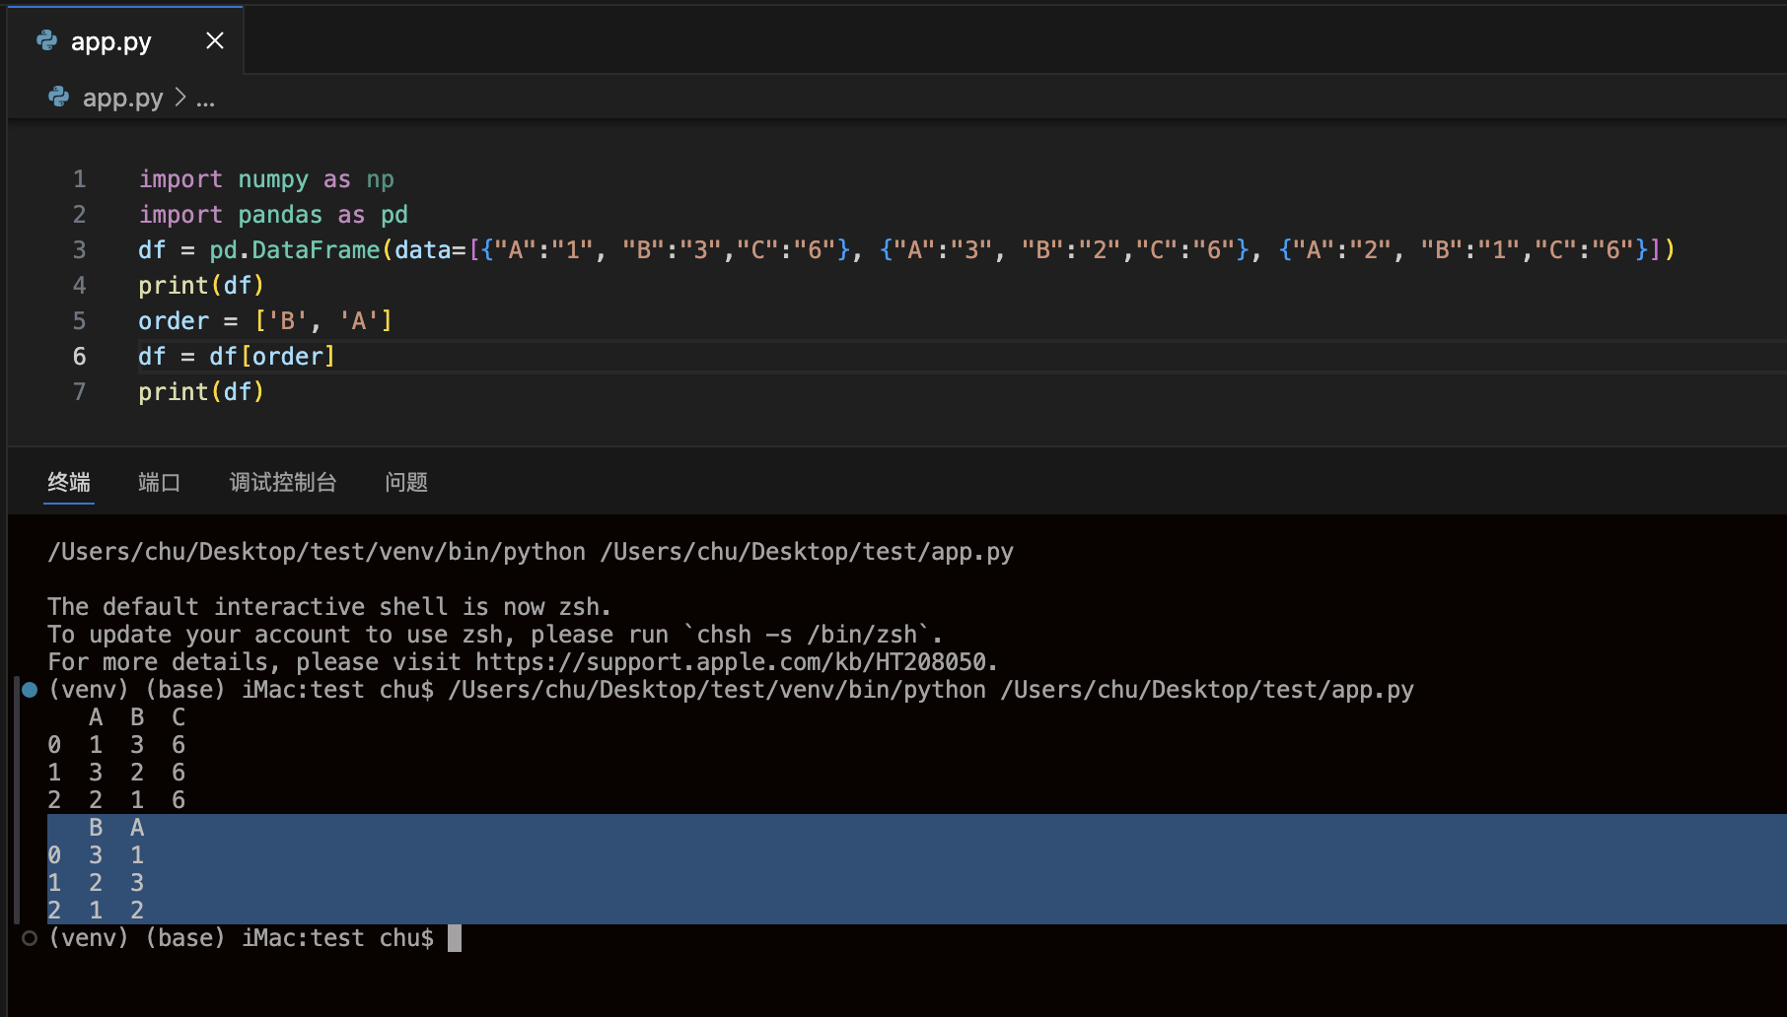This screenshot has width=1787, height=1017.
Task: Select the app.py tab title
Action: [x=110, y=41]
